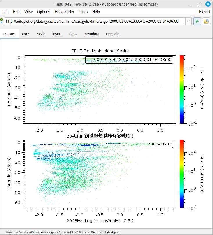Switch to the axes tab

(26, 34)
